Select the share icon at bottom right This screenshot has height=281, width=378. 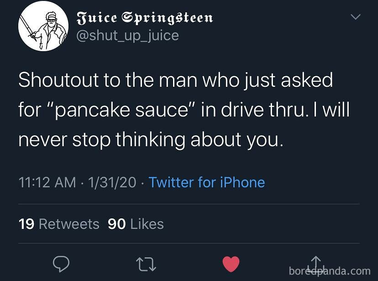[315, 263]
